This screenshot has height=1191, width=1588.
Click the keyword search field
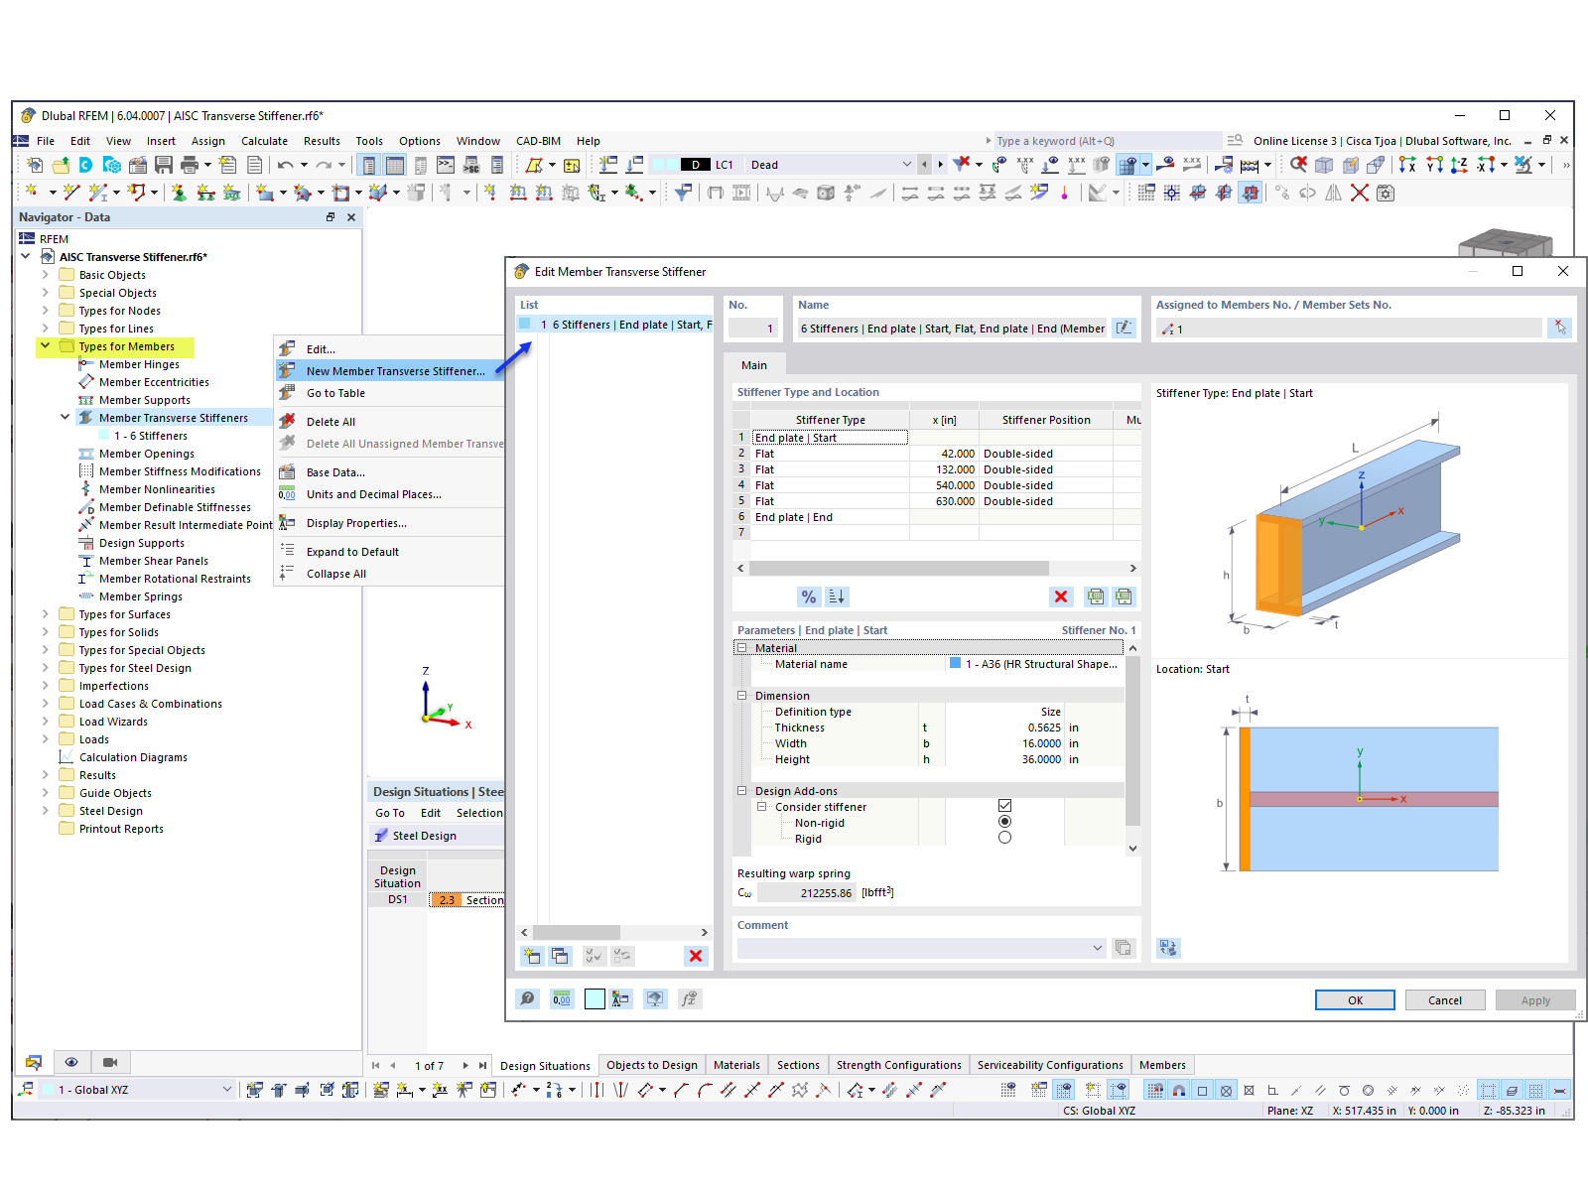[1108, 141]
